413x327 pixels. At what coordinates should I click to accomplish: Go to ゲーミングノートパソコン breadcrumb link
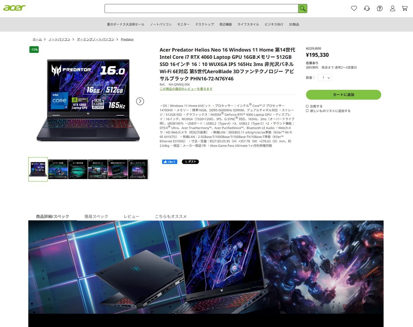96,40
